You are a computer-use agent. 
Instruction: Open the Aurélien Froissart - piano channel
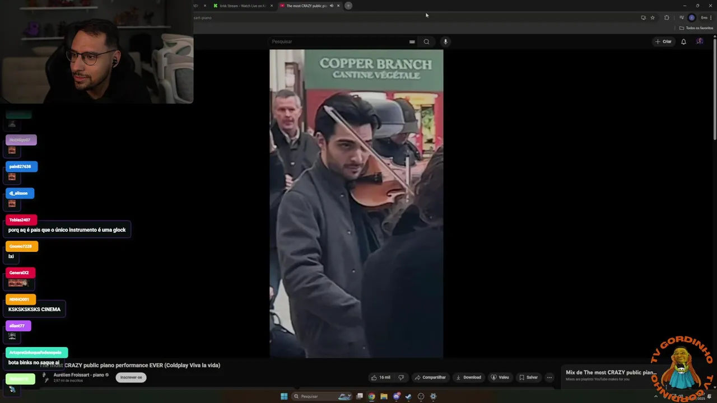click(79, 375)
